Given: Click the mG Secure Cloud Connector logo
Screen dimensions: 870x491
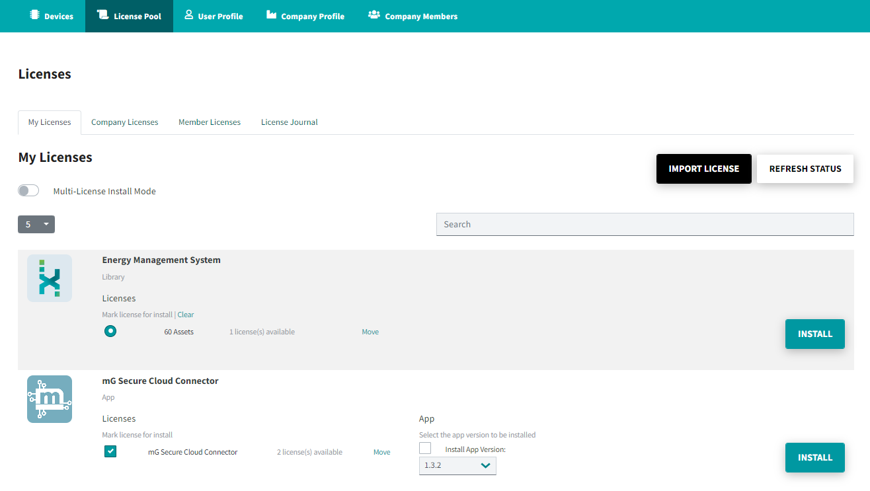Looking at the screenshot, I should pos(50,399).
